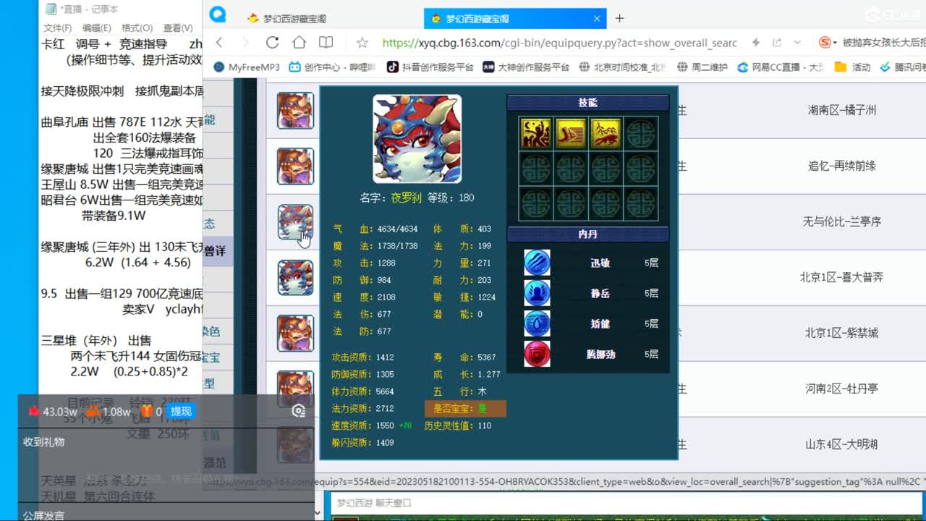Click the 静岳 inner pill icon
Viewport: 926px width, 521px height.
[537, 293]
